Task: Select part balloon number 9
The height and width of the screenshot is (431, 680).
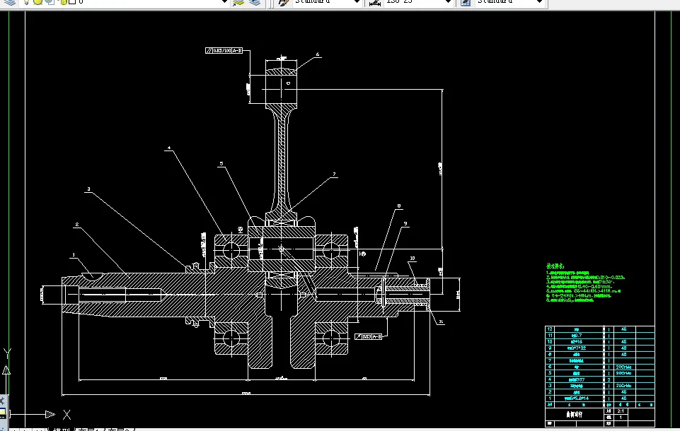Action: click(x=405, y=224)
